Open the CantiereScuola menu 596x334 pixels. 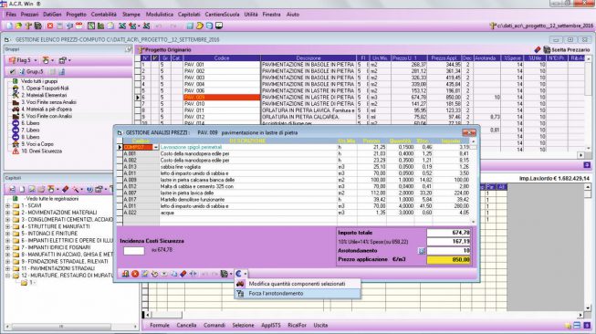(223, 15)
